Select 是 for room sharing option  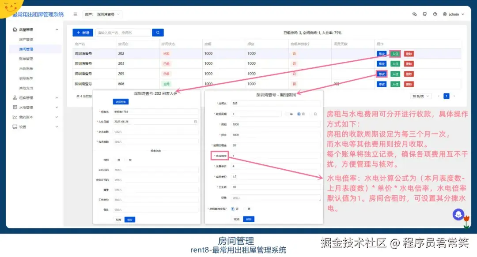pyautogui.click(x=250, y=208)
